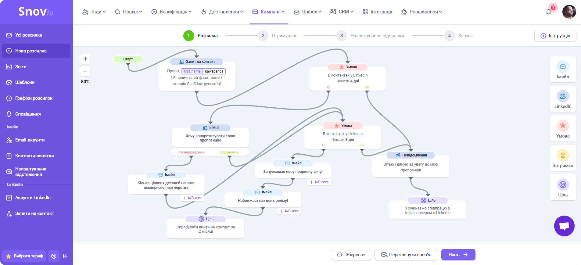
Task: Open Шаблони in the sidebar
Action: (x=36, y=82)
